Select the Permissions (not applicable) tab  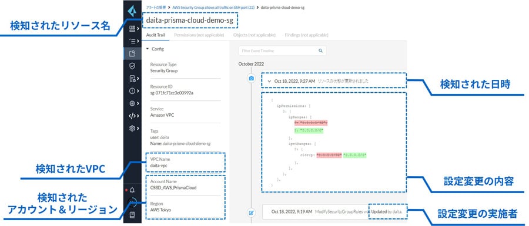click(199, 35)
